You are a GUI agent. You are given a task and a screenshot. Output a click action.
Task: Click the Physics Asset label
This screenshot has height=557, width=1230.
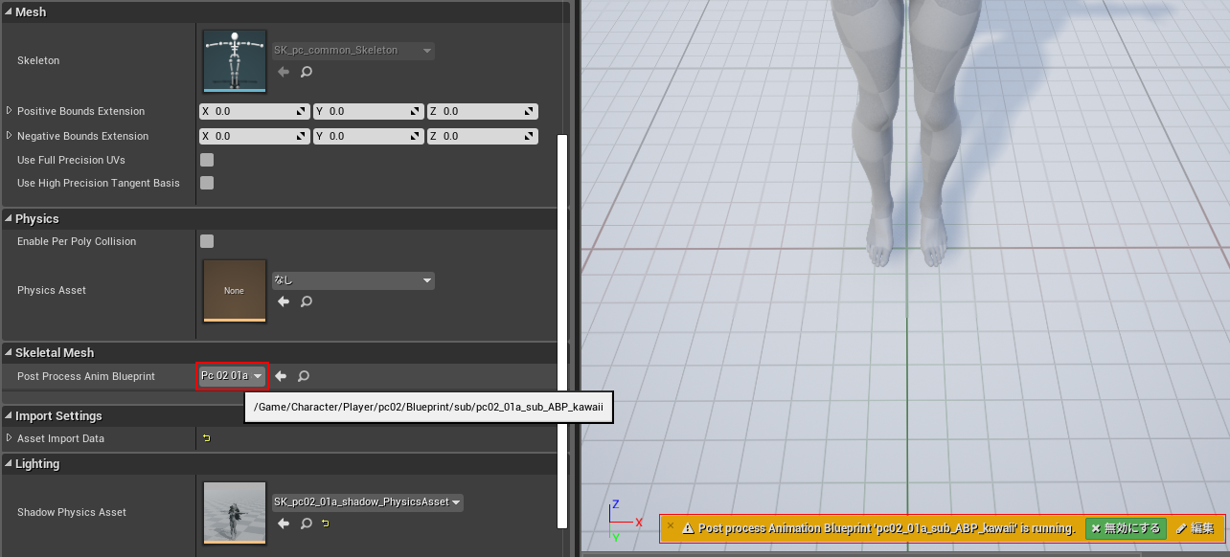coord(52,290)
